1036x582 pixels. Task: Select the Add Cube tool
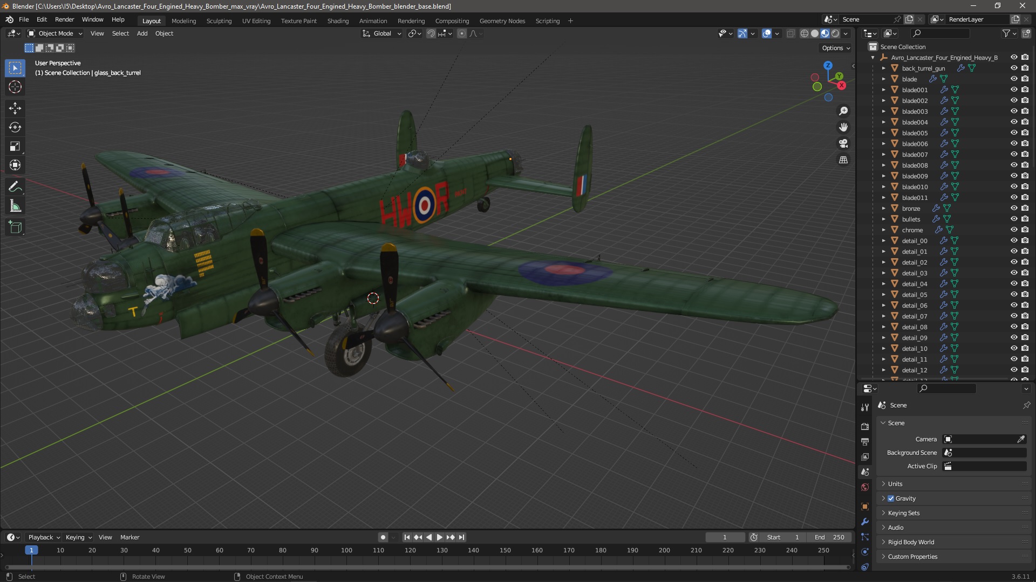[x=15, y=227]
